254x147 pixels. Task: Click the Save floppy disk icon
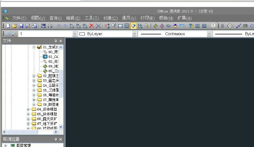click(21, 26)
